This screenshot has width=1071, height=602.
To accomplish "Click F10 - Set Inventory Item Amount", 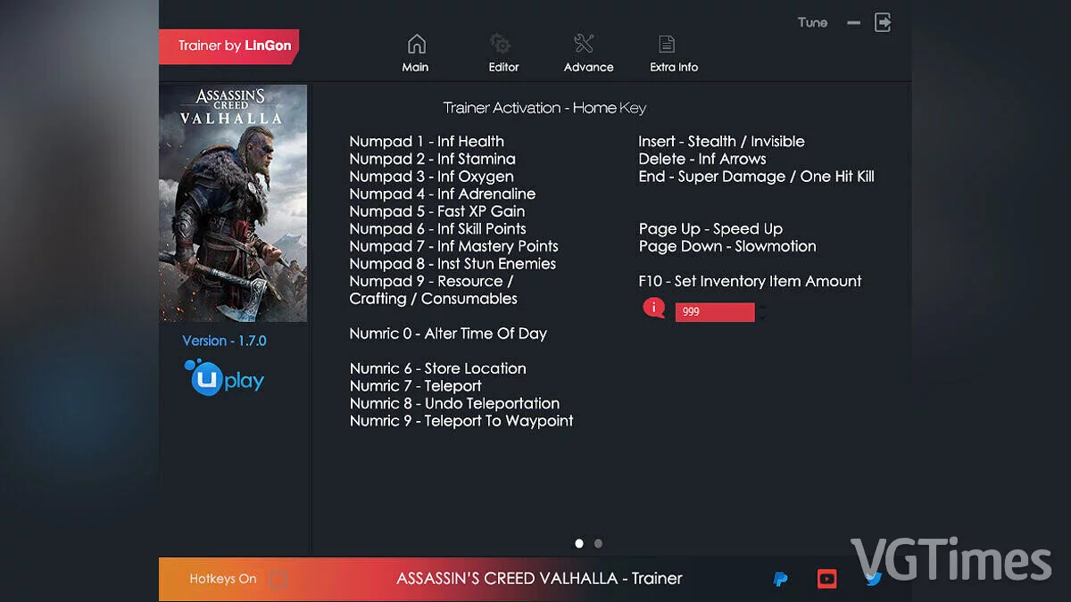I will [x=750, y=281].
